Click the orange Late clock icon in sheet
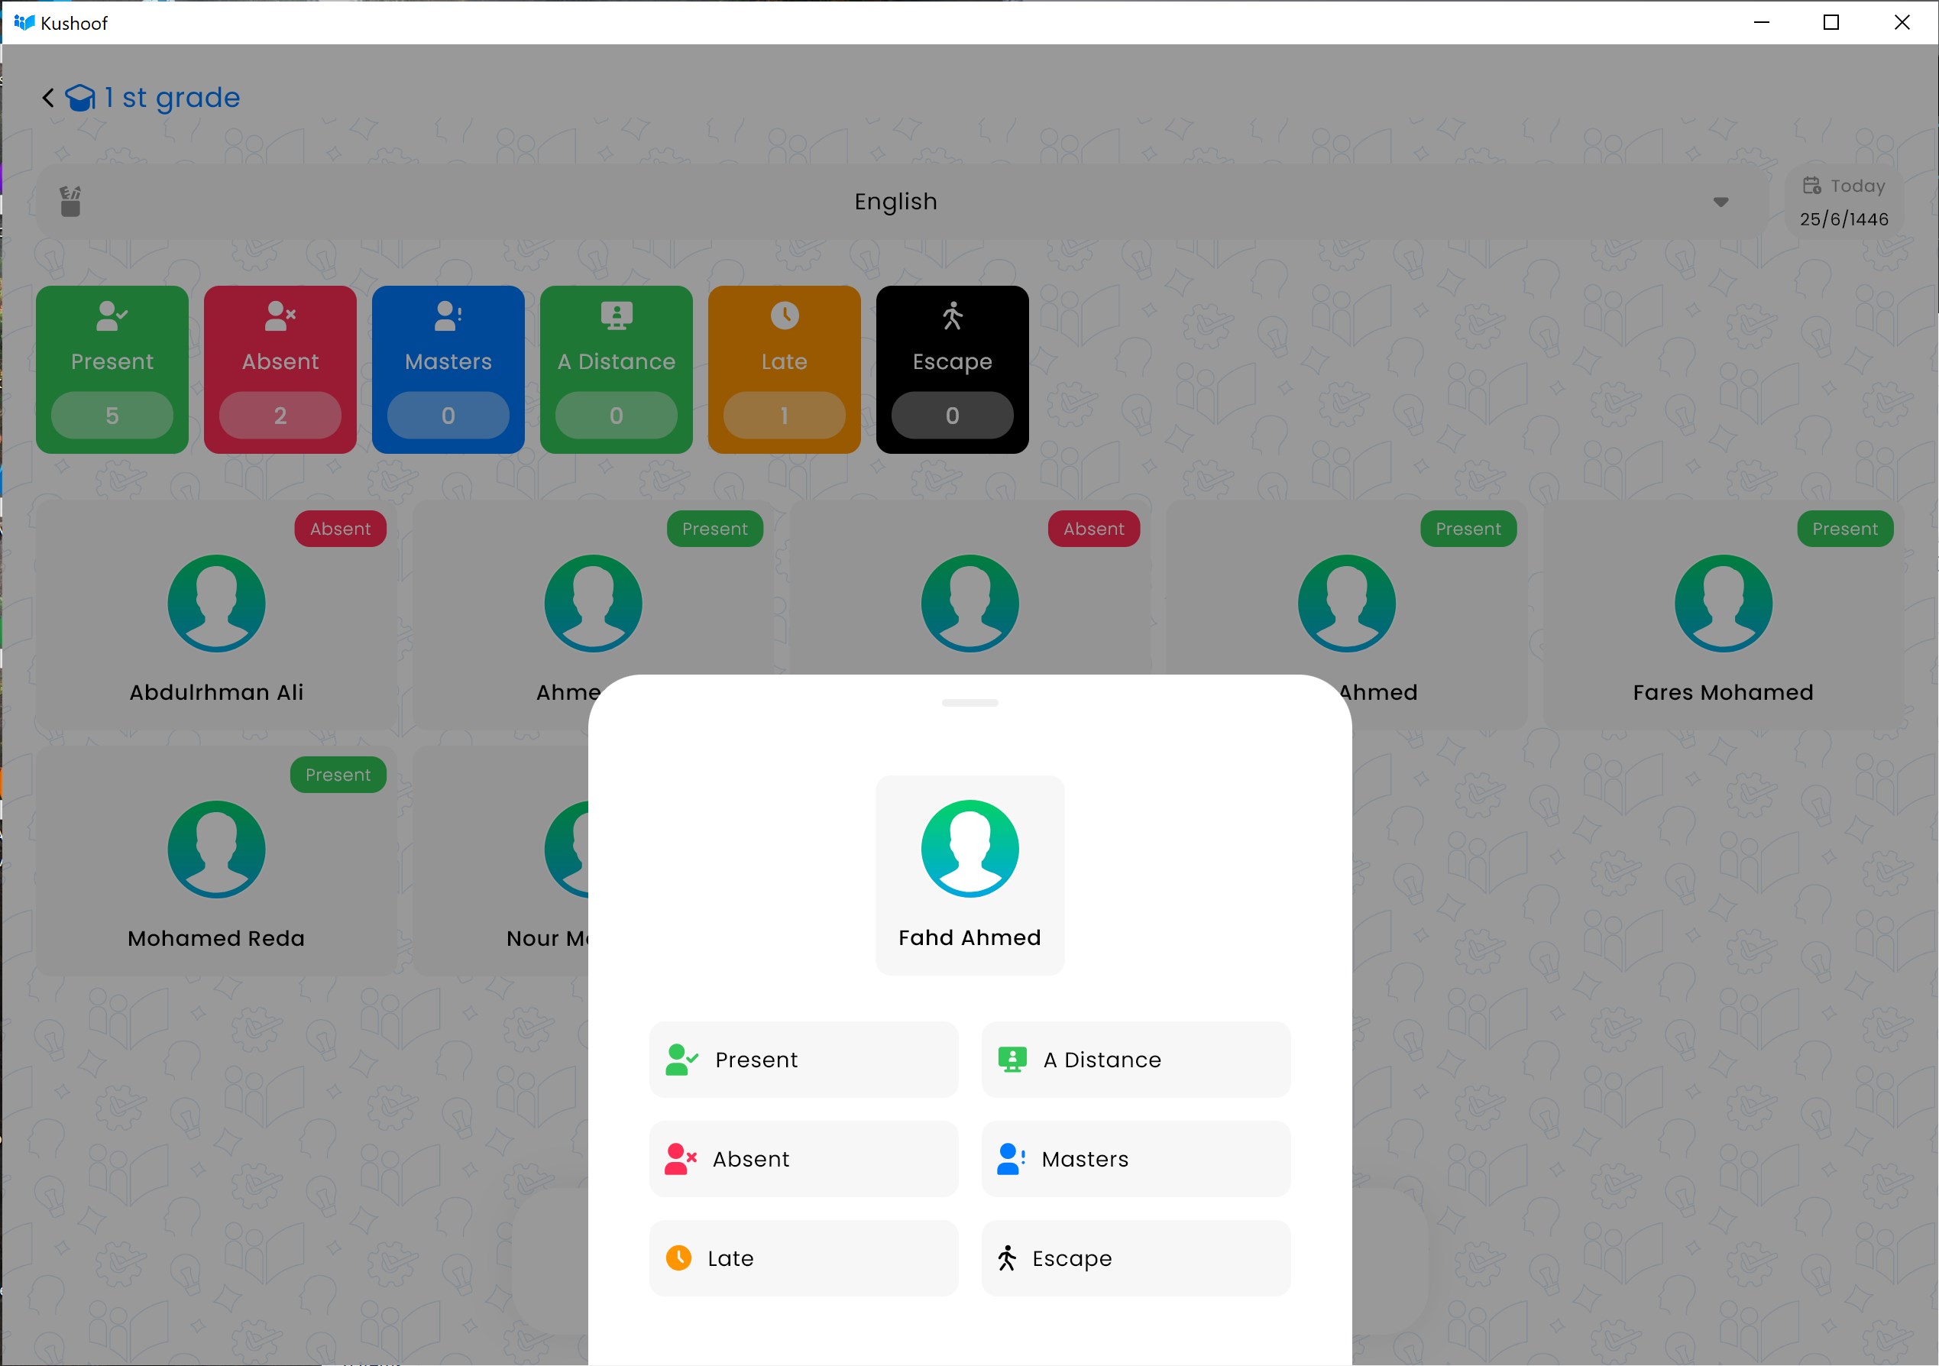The width and height of the screenshot is (1939, 1366). [x=678, y=1258]
